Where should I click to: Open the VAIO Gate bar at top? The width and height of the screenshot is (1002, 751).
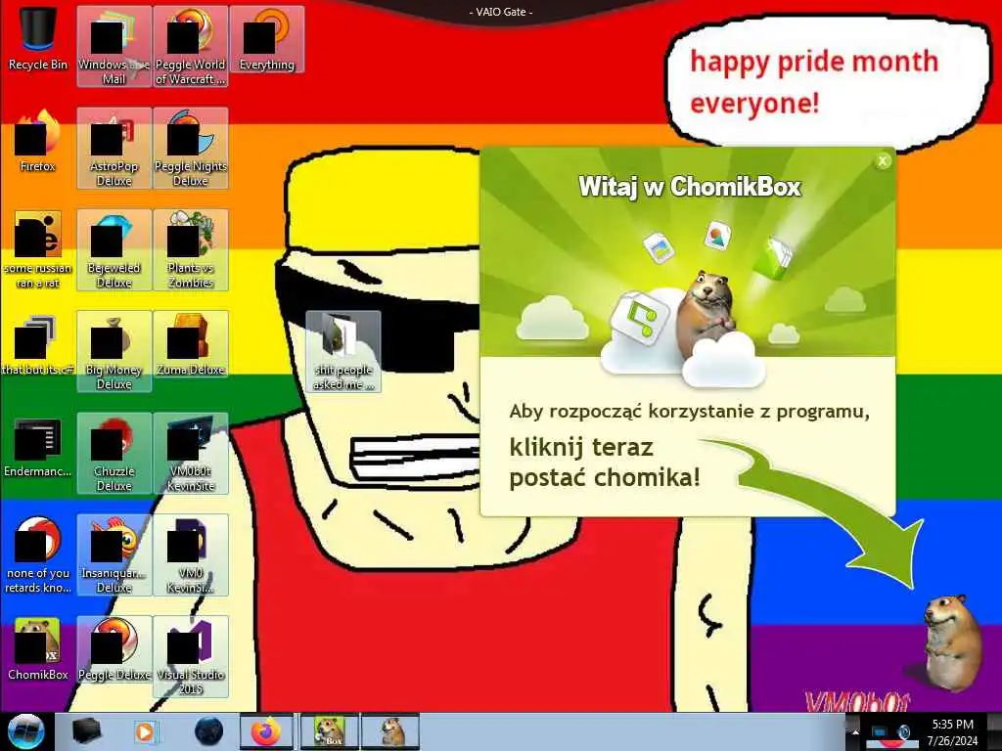[x=501, y=12]
